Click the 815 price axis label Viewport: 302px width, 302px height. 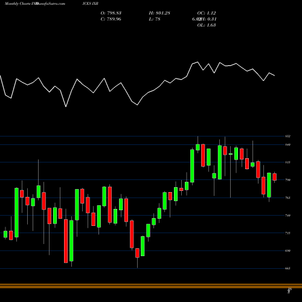(288, 162)
